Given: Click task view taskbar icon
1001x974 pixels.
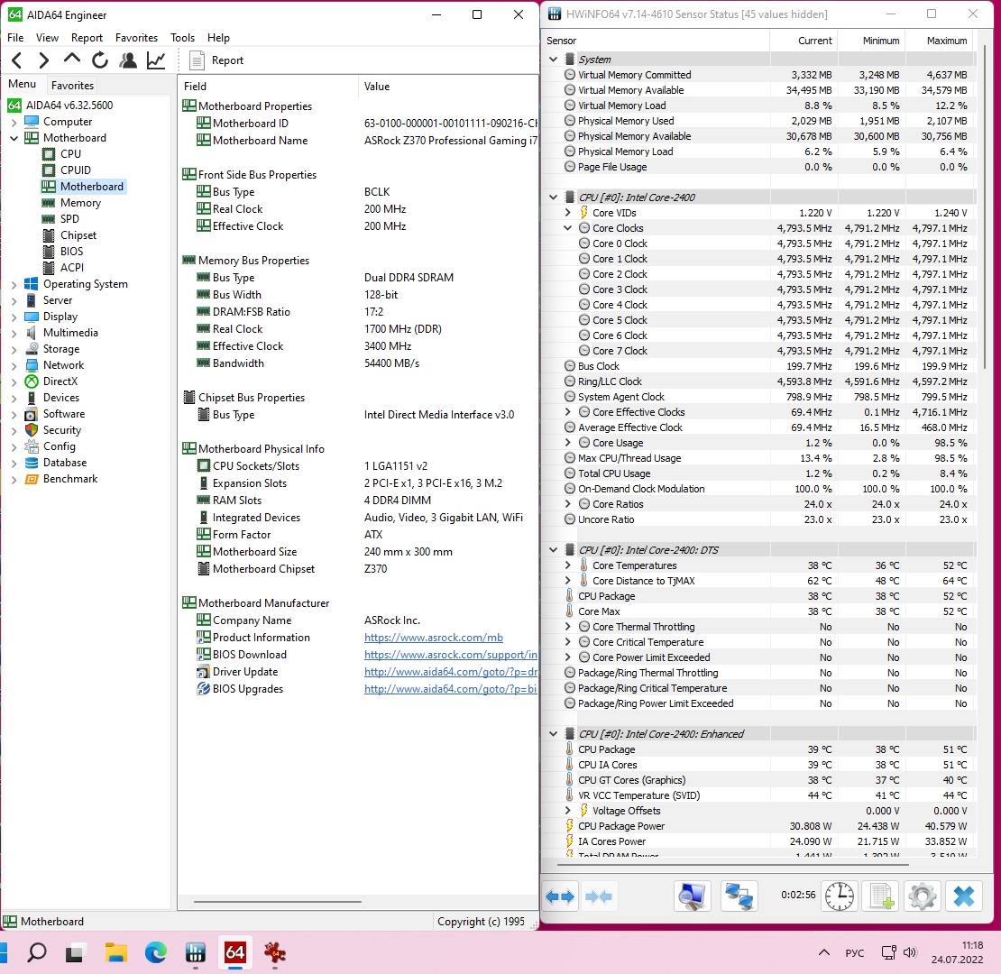Looking at the screenshot, I should (76, 953).
